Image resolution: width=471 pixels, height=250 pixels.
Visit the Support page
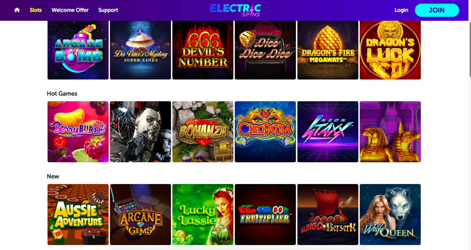pyautogui.click(x=108, y=10)
